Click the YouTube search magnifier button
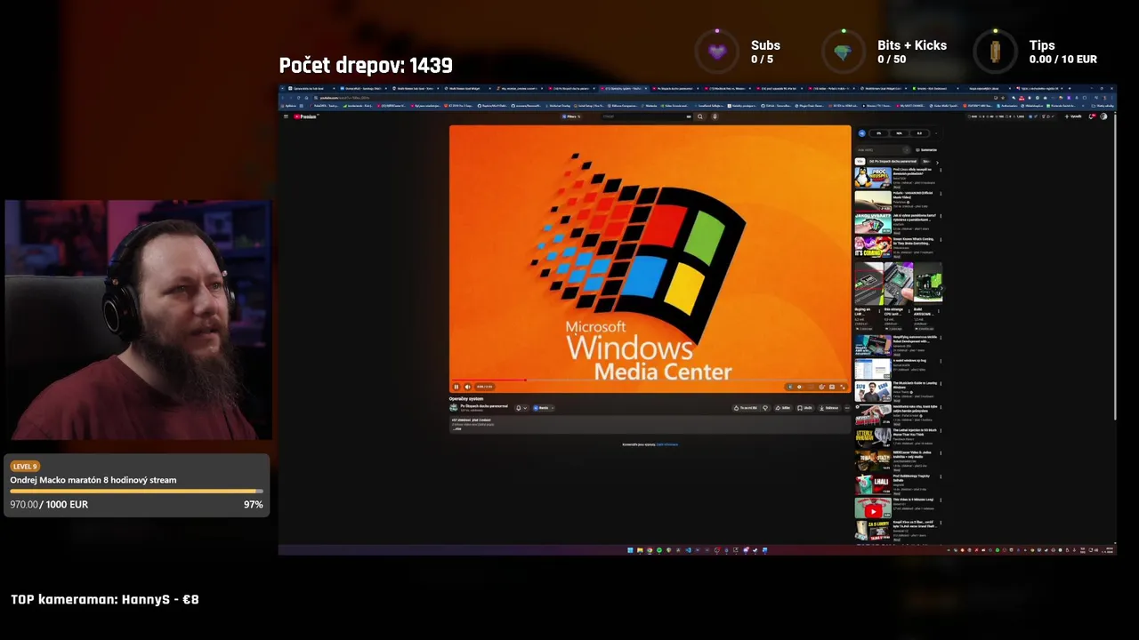Viewport: 1139px width, 640px height. click(700, 116)
